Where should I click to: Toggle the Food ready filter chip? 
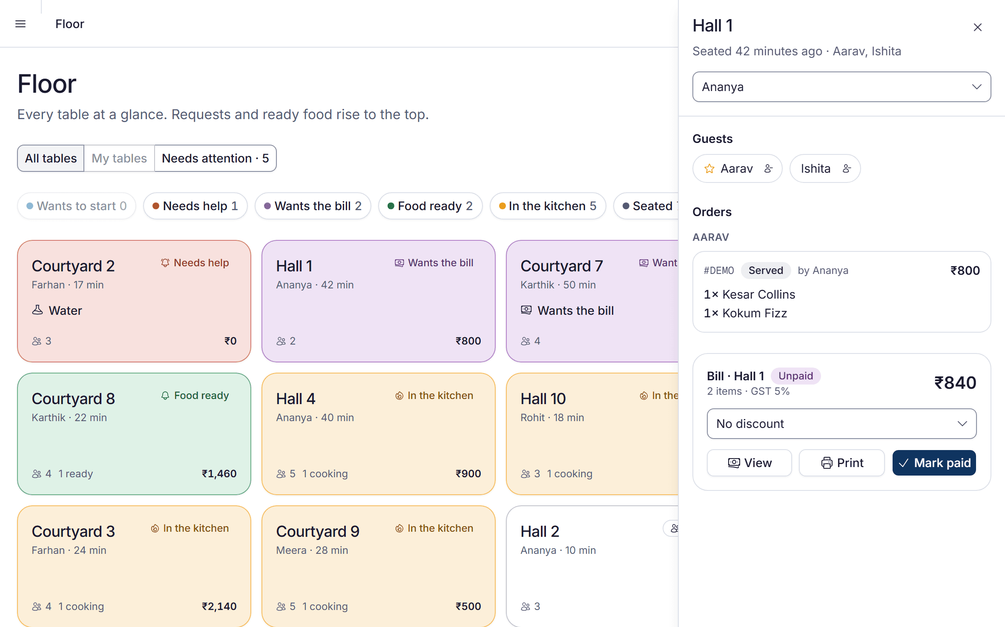click(430, 206)
